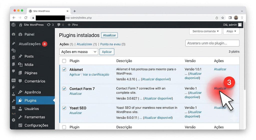Click Atualizar disponível after Versão 8.0.0 11
Screen dimensions: 256x140
[158, 118]
